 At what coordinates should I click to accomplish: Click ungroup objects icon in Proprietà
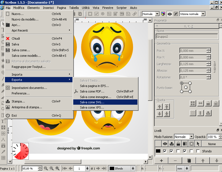[193, 113]
